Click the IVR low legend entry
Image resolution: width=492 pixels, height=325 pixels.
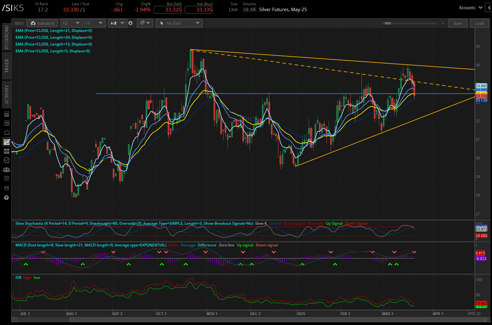37,278
